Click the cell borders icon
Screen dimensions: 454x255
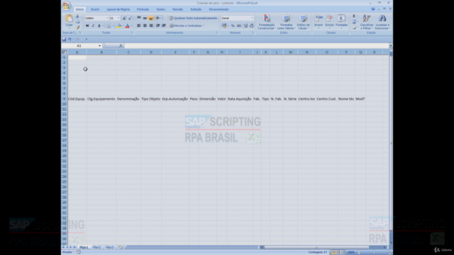pos(109,25)
